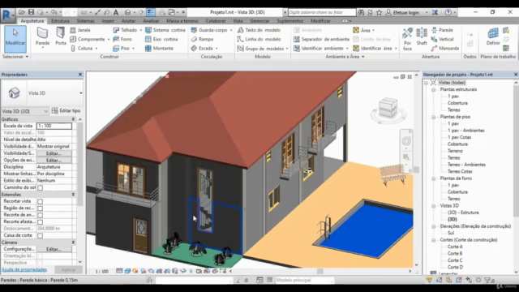519x292 pixels.
Task: Choose Texto do modelo tool
Action: pos(259,30)
